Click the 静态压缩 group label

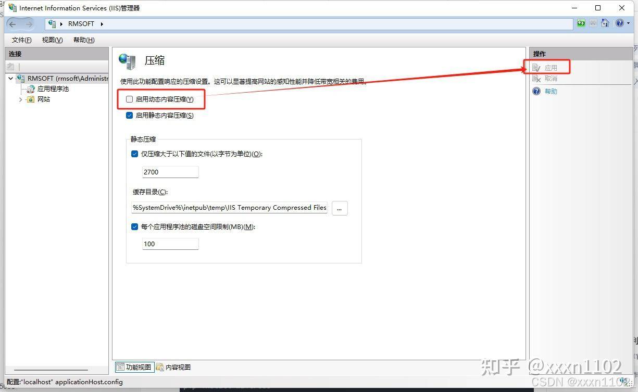pyautogui.click(x=143, y=139)
